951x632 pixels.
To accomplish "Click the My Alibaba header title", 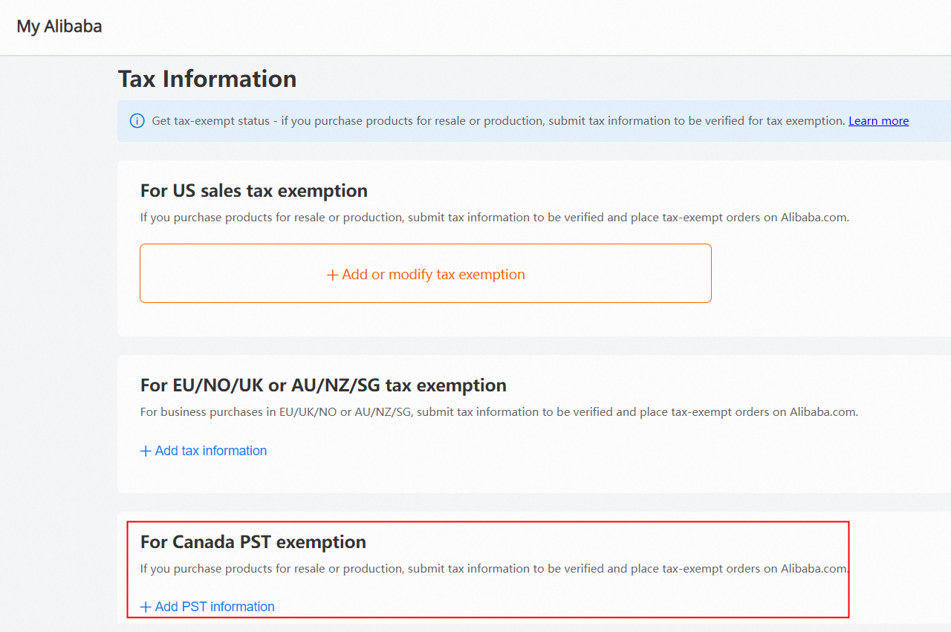I will point(59,27).
